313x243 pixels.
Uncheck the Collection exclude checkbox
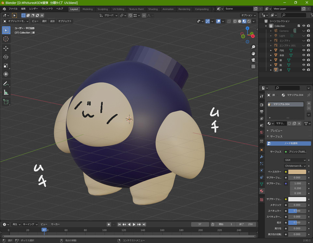(299, 26)
